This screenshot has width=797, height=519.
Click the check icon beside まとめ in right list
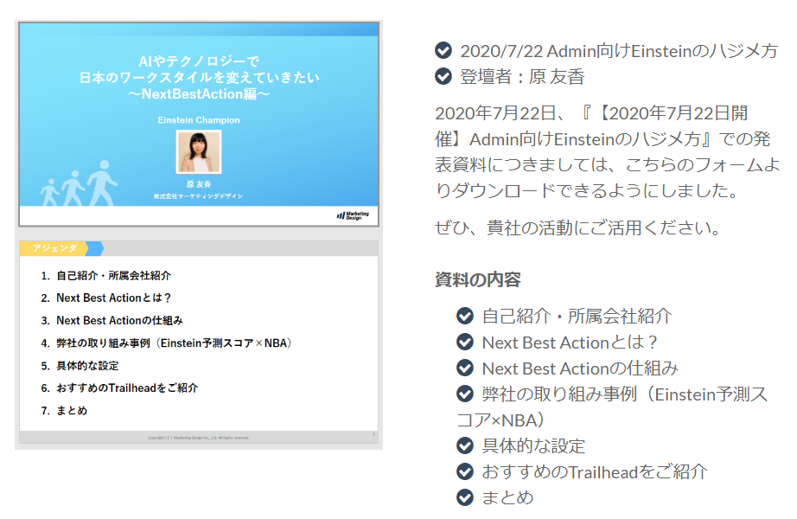point(465,497)
